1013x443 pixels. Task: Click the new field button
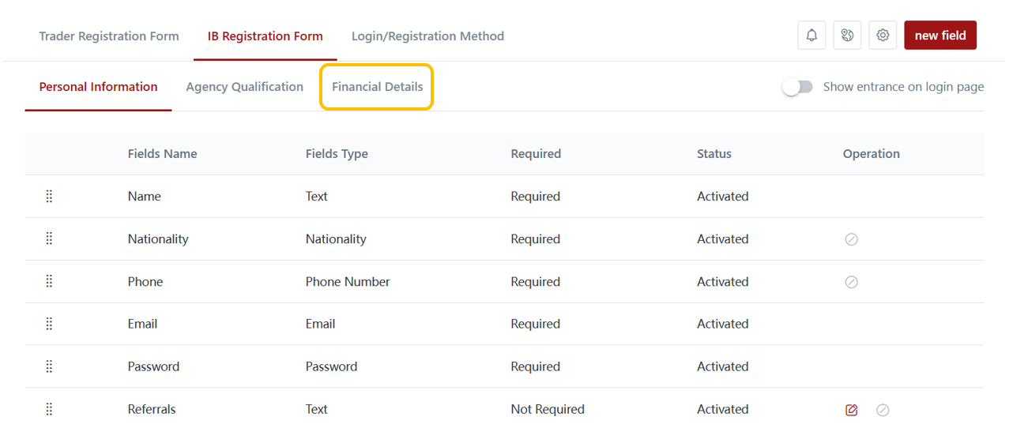(x=940, y=36)
